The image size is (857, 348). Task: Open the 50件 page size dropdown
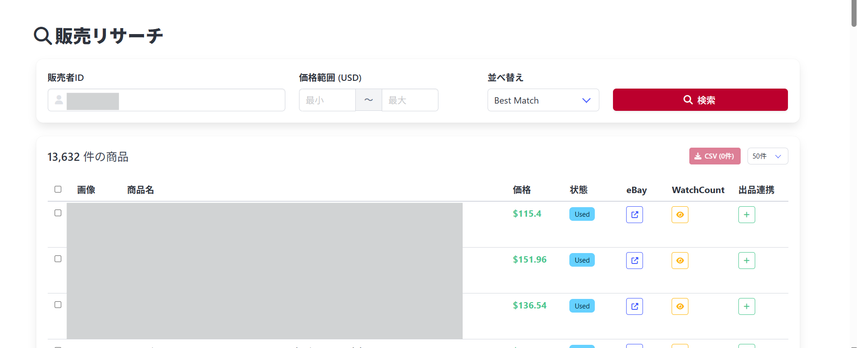pyautogui.click(x=767, y=156)
